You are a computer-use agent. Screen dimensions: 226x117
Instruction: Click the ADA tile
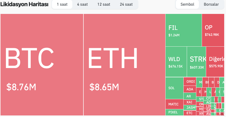pos(190,89)
